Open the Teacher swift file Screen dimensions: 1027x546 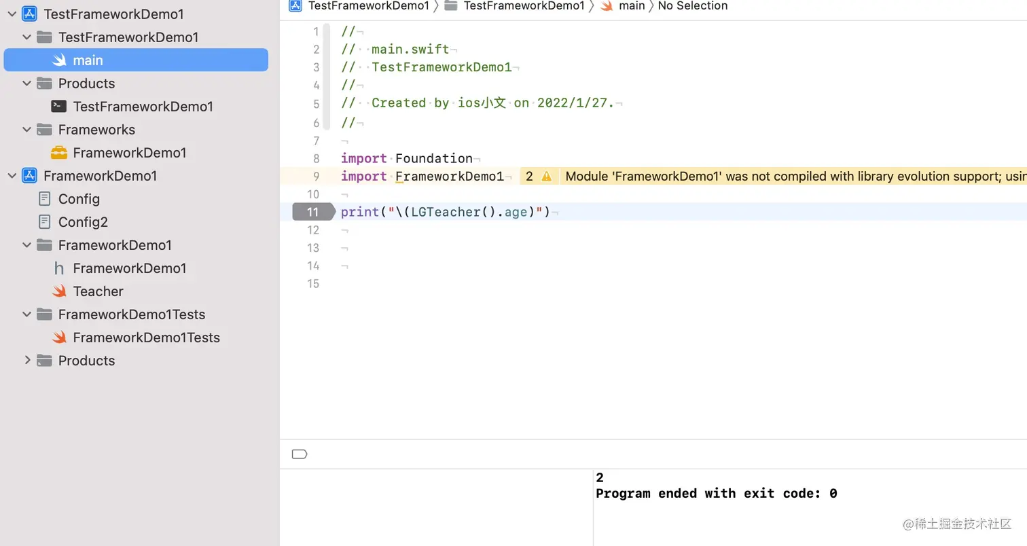point(98,291)
